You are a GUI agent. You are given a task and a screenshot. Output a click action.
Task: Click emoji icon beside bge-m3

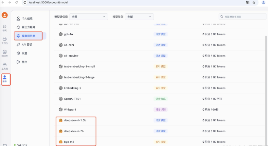point(61,142)
